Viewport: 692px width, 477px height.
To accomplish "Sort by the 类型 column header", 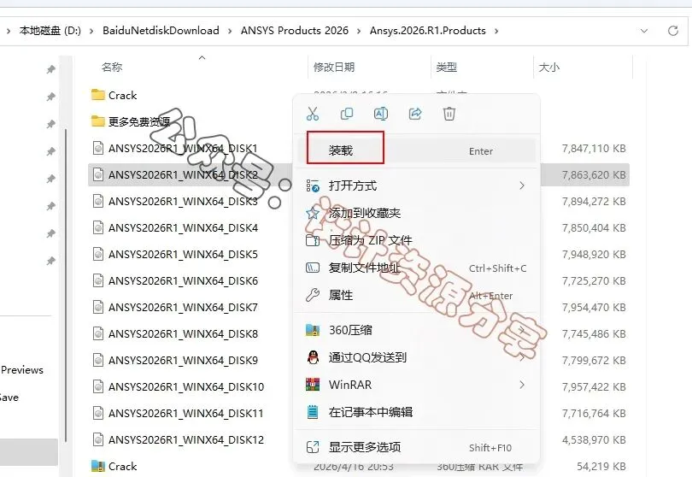I will [446, 68].
